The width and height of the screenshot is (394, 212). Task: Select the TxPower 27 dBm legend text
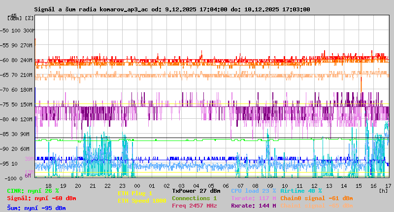pos(196,191)
